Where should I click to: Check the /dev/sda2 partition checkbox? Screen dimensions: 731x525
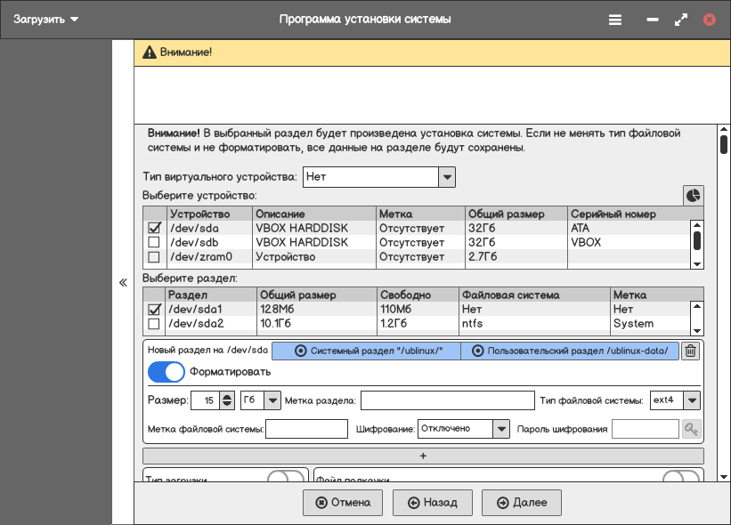click(x=154, y=324)
